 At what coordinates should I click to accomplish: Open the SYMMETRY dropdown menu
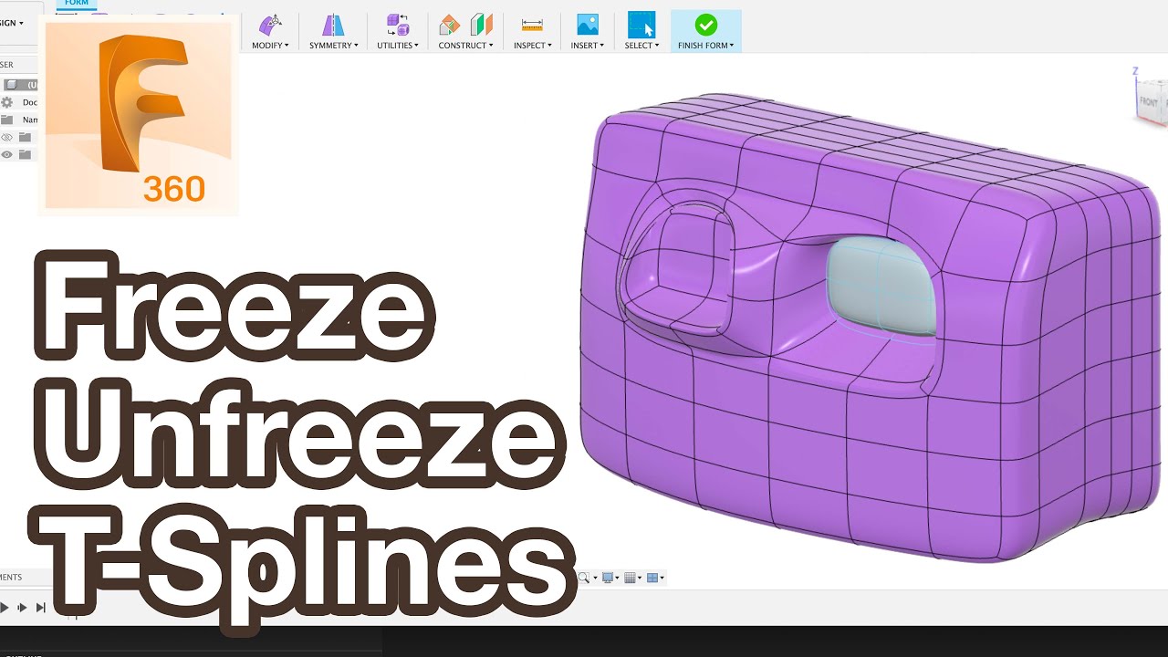pyautogui.click(x=334, y=46)
